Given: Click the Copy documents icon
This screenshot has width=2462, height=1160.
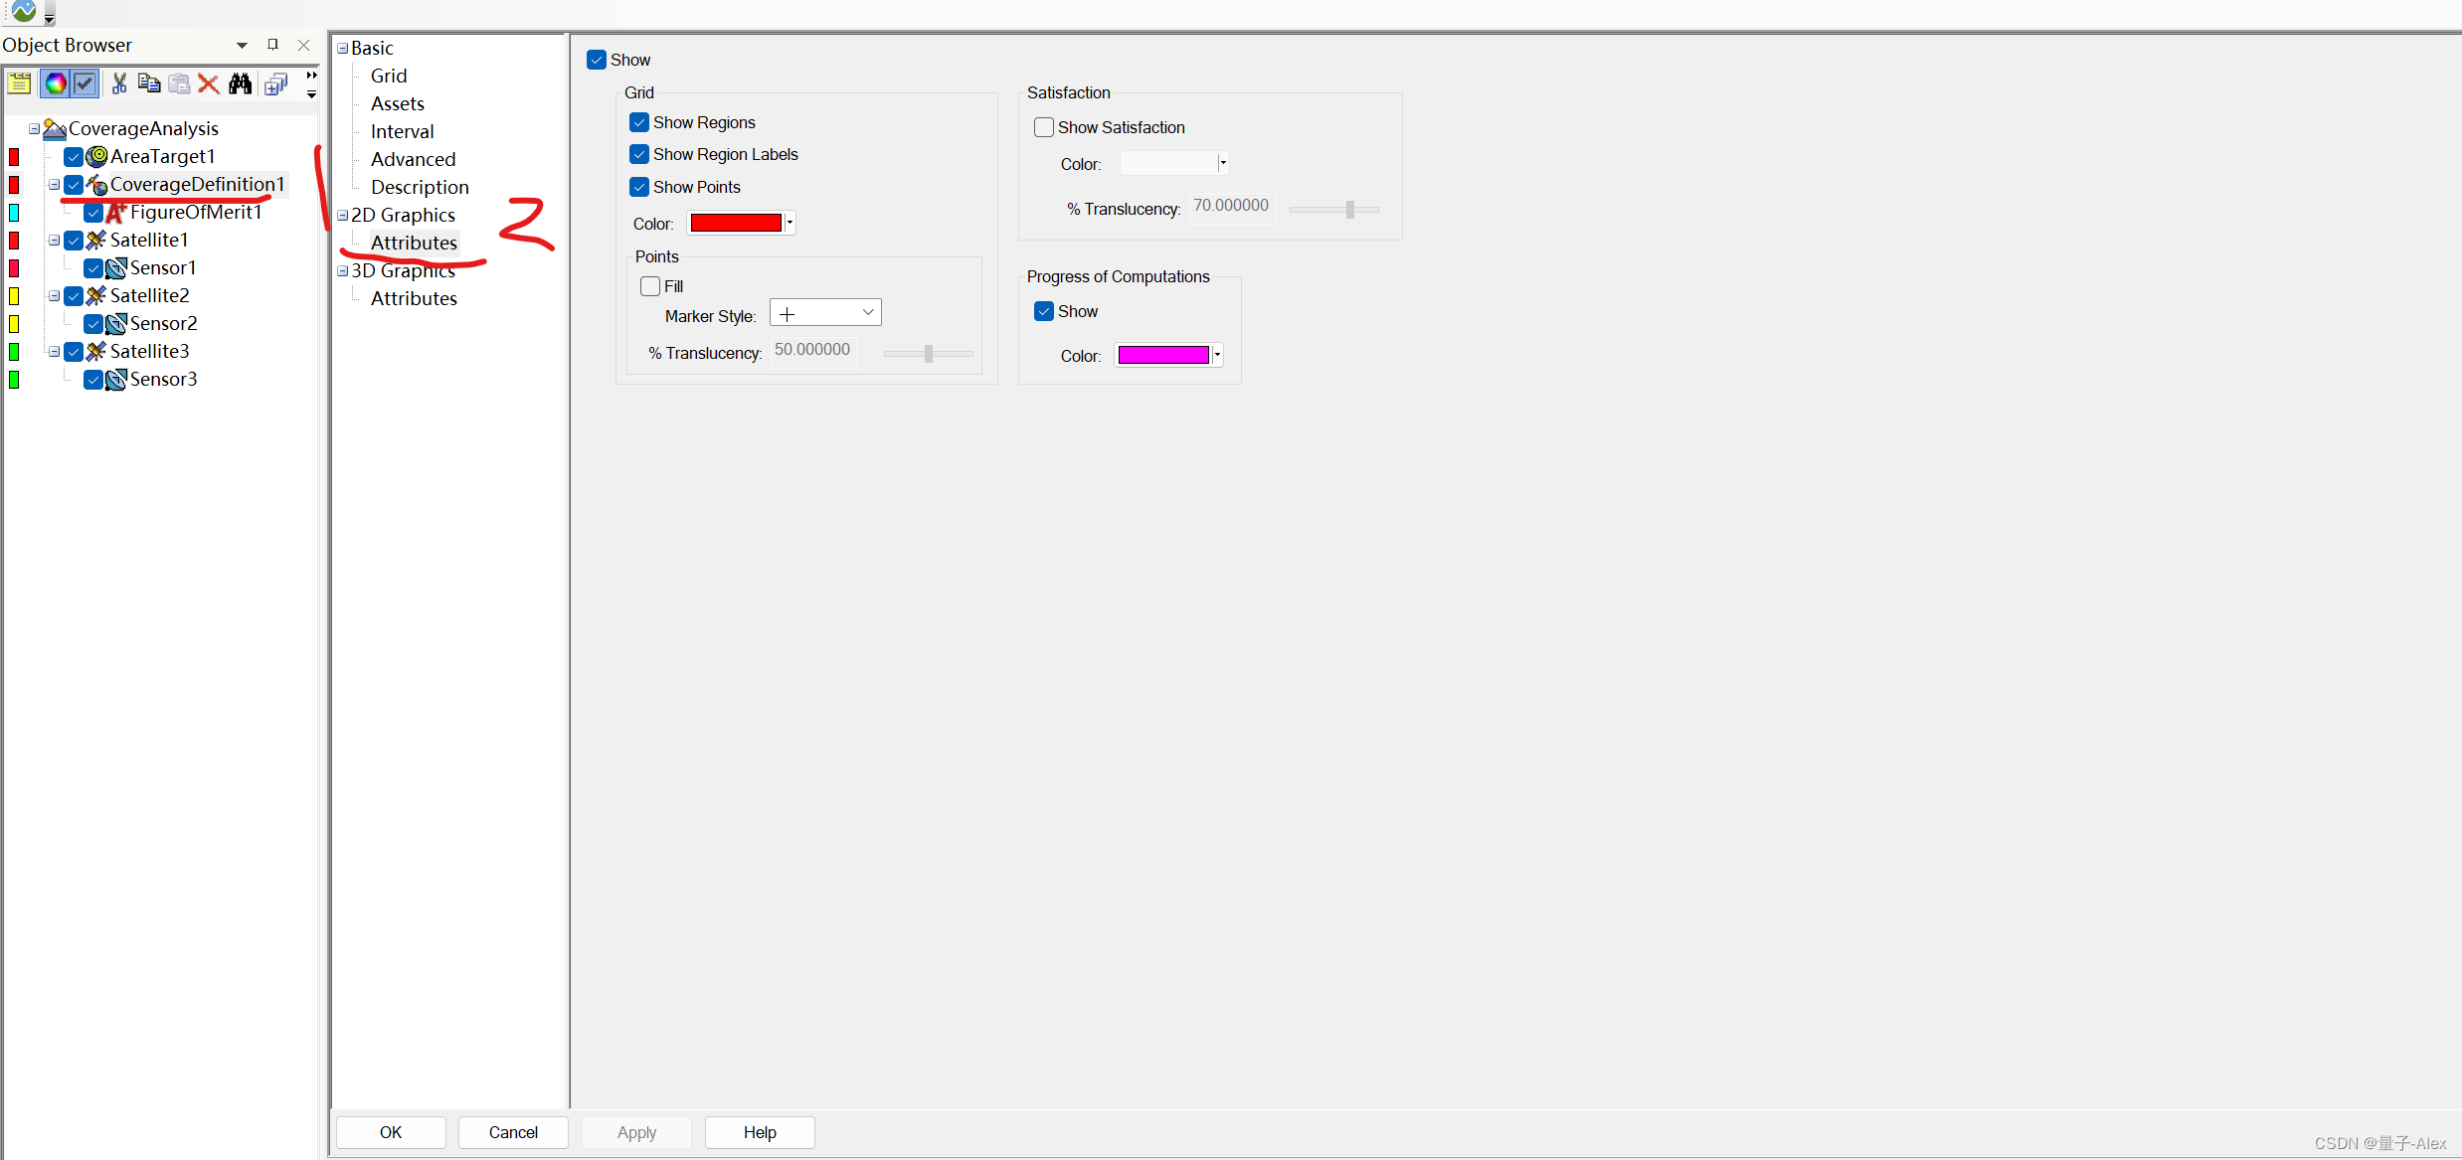Looking at the screenshot, I should [x=149, y=83].
